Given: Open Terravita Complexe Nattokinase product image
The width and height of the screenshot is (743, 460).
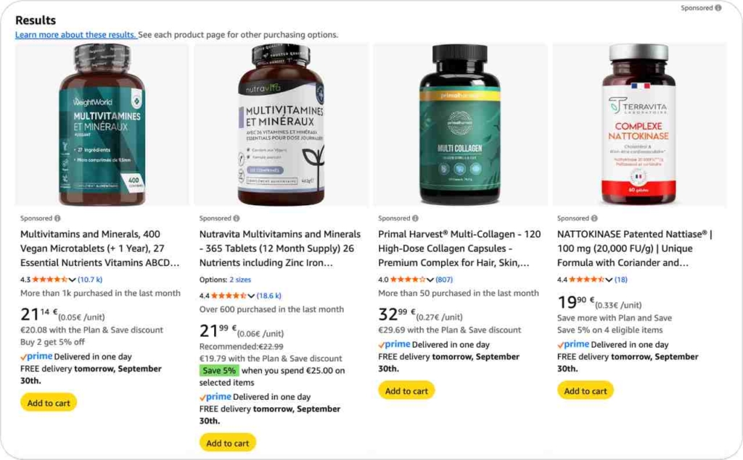Looking at the screenshot, I should pyautogui.click(x=639, y=125).
